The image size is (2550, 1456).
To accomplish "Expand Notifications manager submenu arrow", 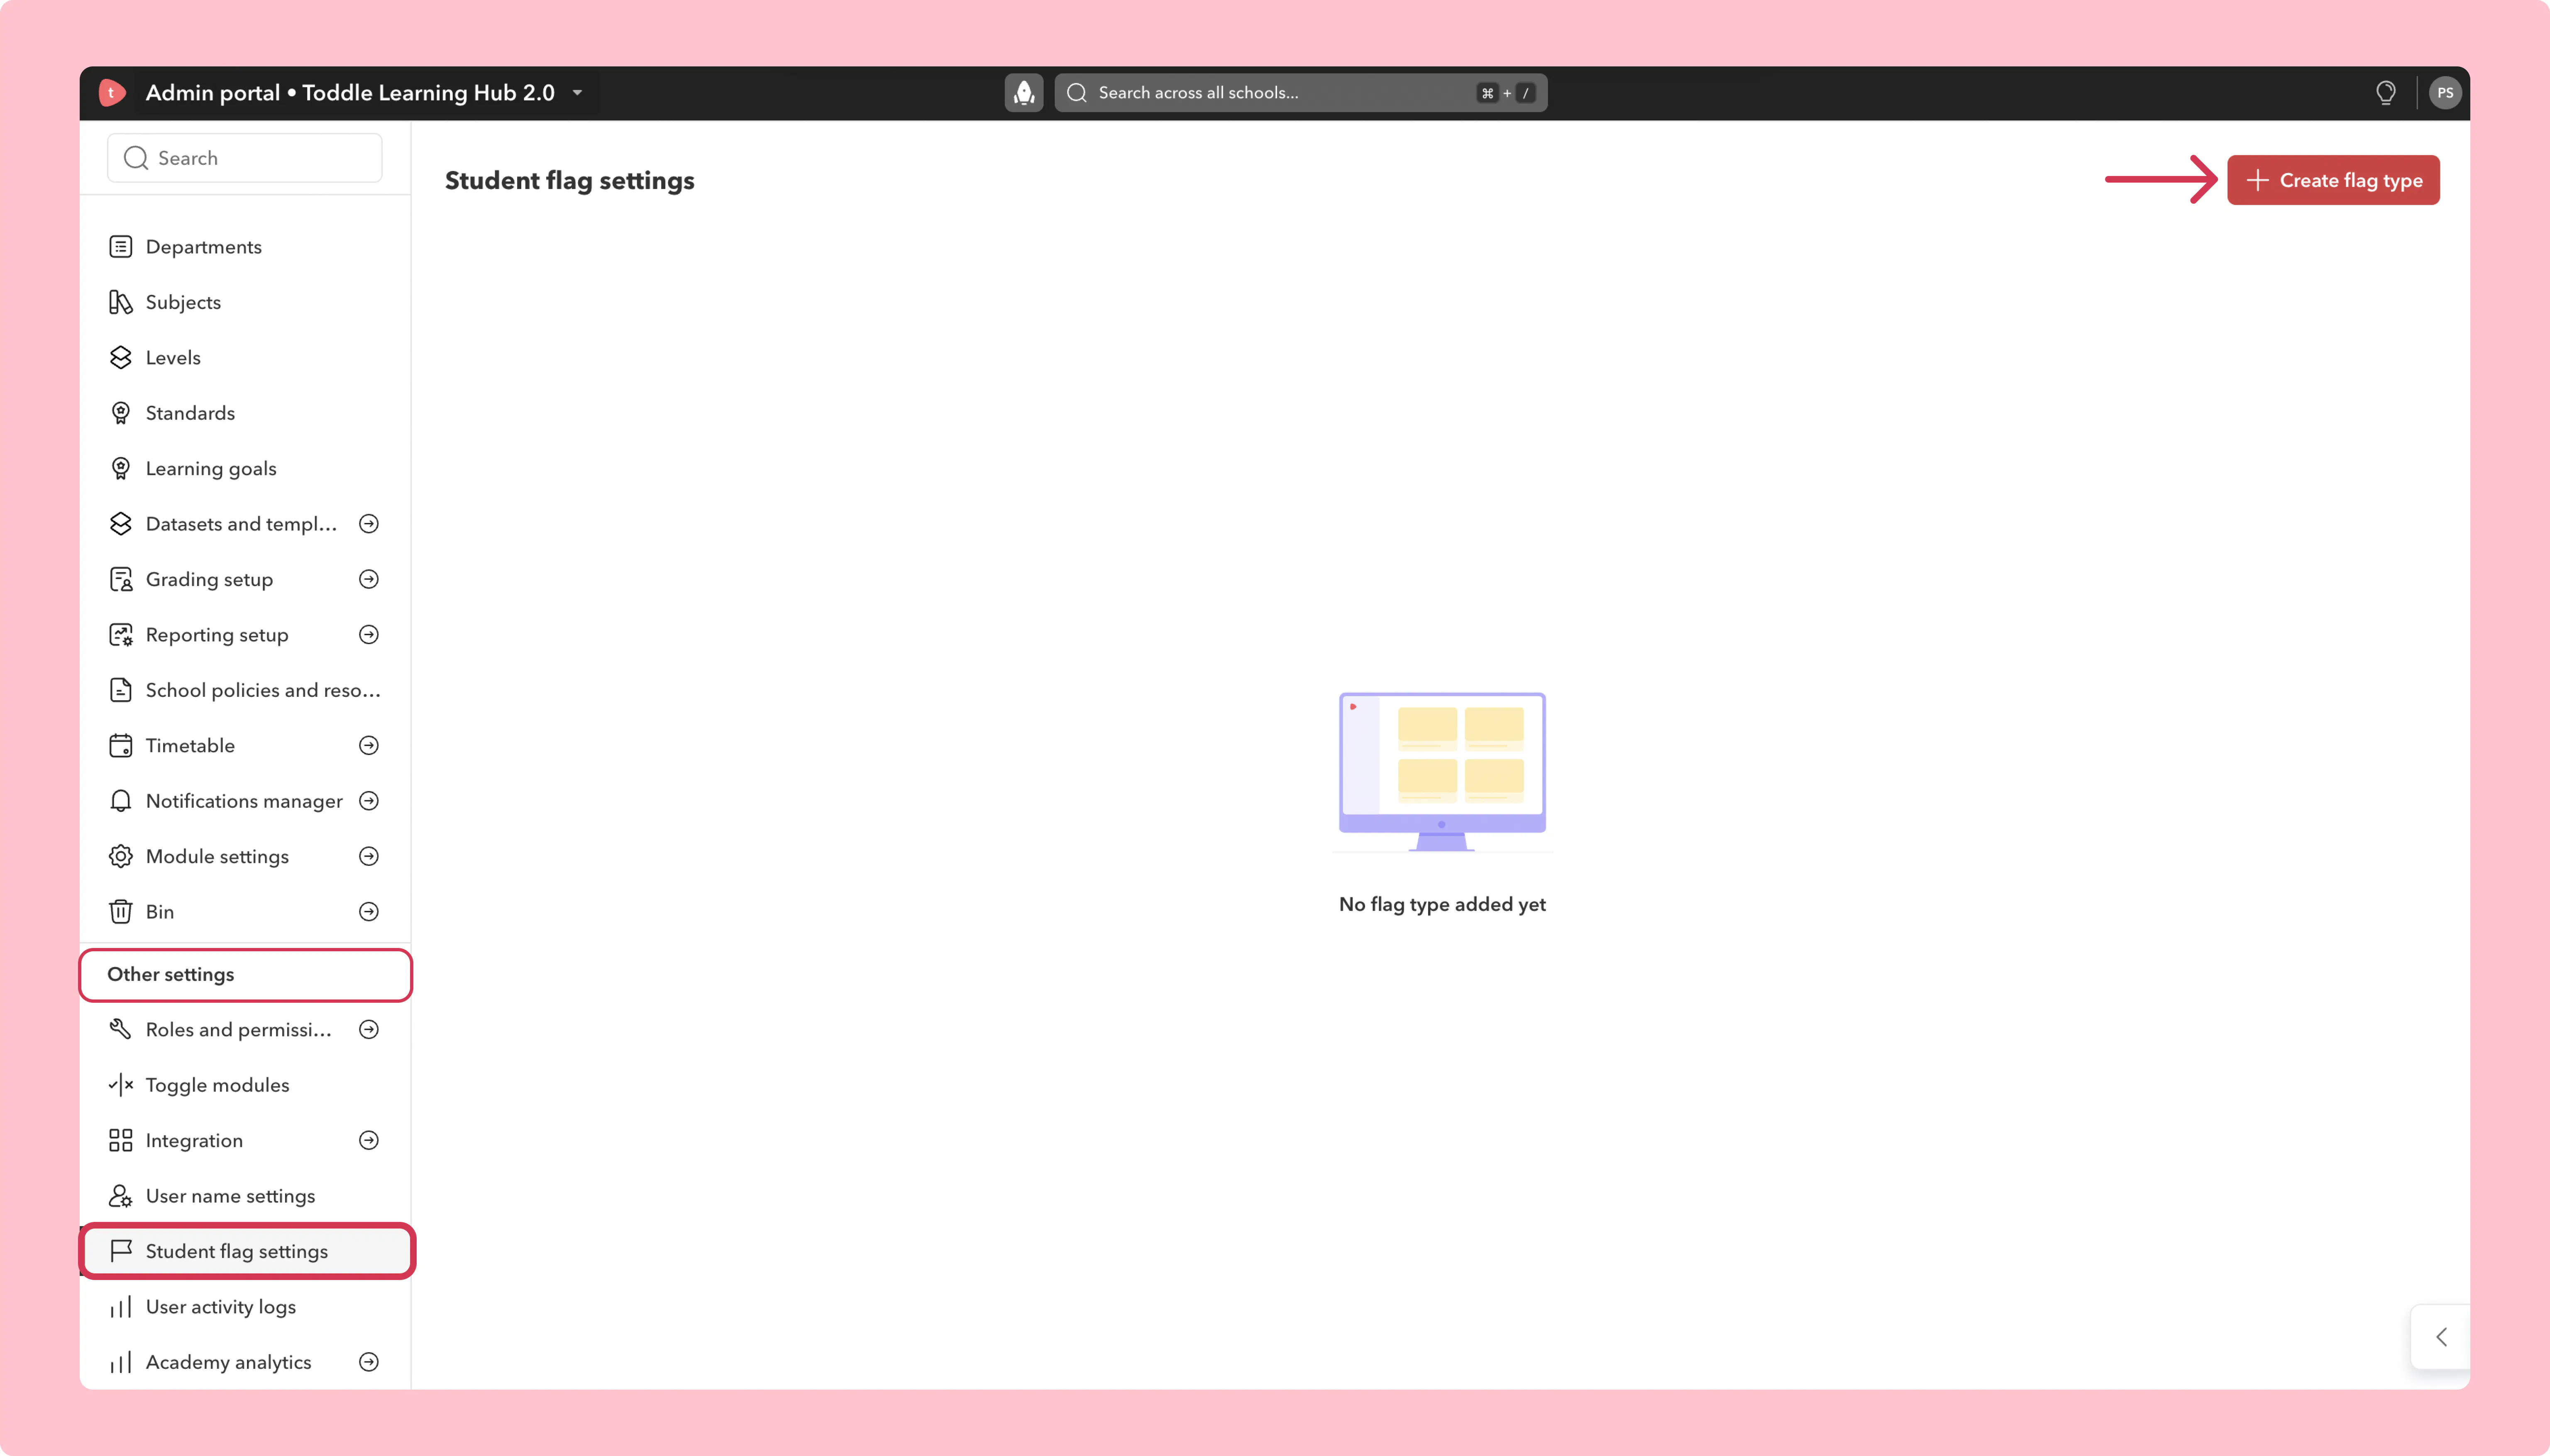I will click(x=369, y=801).
